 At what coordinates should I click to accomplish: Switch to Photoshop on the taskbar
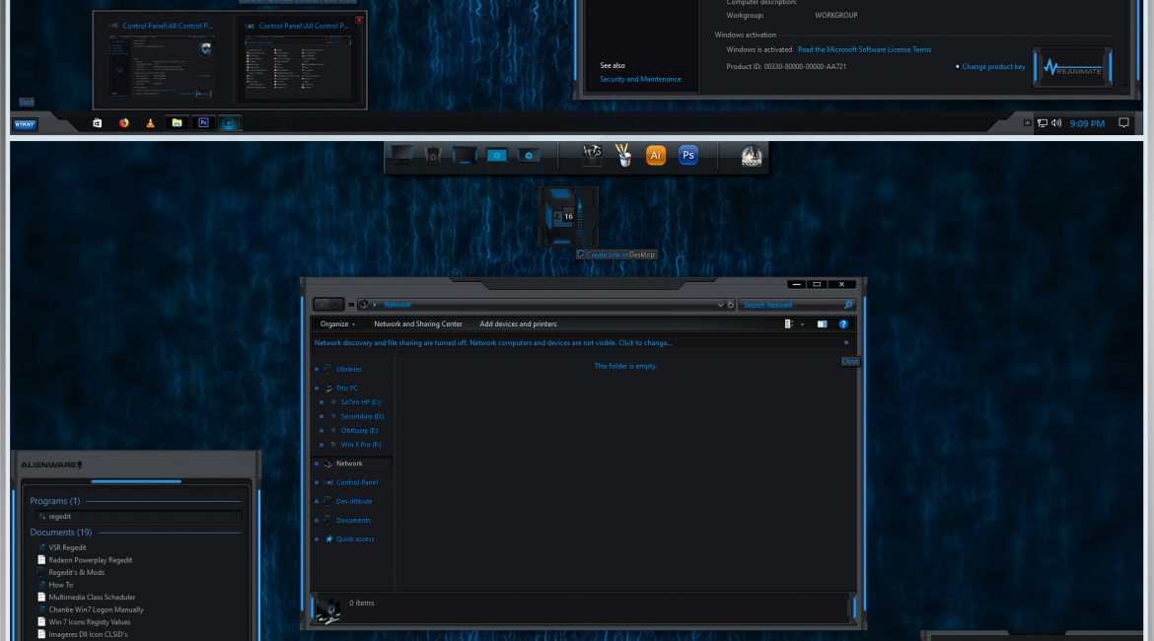pyautogui.click(x=203, y=123)
